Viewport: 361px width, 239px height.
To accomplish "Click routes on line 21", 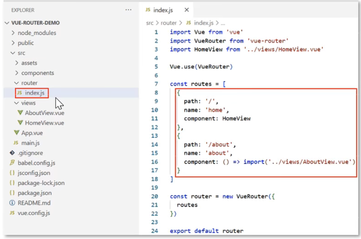I will tap(187, 205).
